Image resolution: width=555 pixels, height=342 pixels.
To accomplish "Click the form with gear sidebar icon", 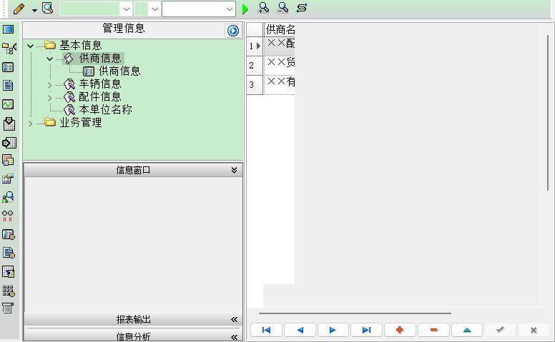I will click(x=9, y=235).
